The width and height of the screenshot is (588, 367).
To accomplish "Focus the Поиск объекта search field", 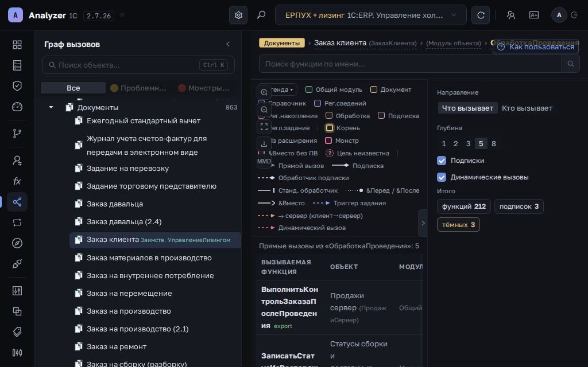I will click(x=138, y=65).
